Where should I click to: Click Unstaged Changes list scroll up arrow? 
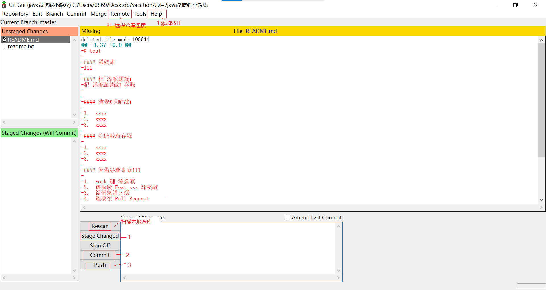click(x=74, y=40)
